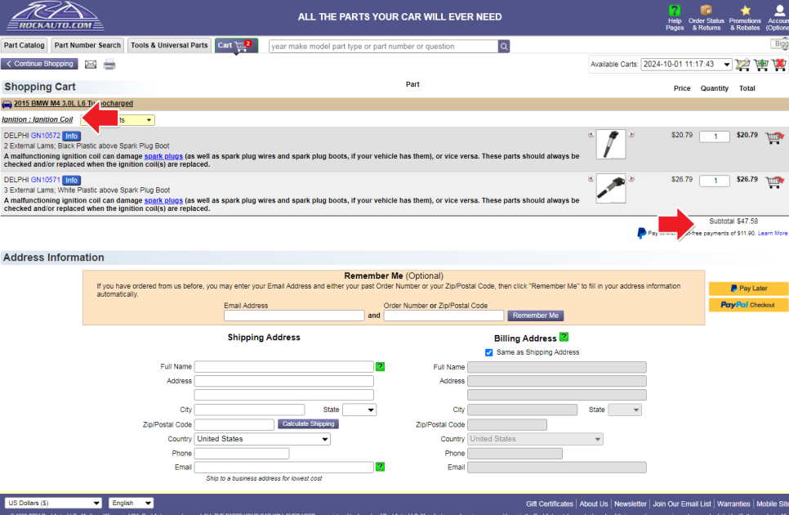The image size is (789, 515).
Task: Uncheck Same as Shipping Address
Action: tap(488, 352)
